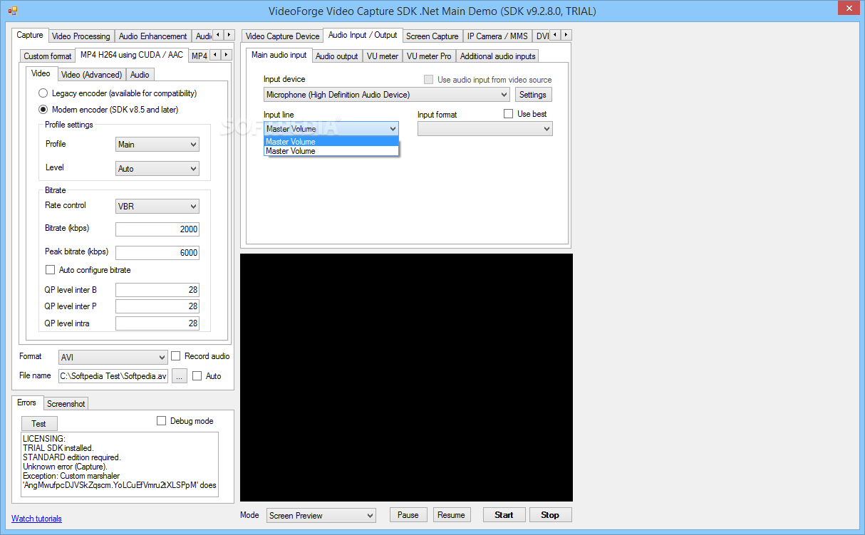The height and width of the screenshot is (535, 865).
Task: Open the Watch tutorials link
Action: coord(36,519)
